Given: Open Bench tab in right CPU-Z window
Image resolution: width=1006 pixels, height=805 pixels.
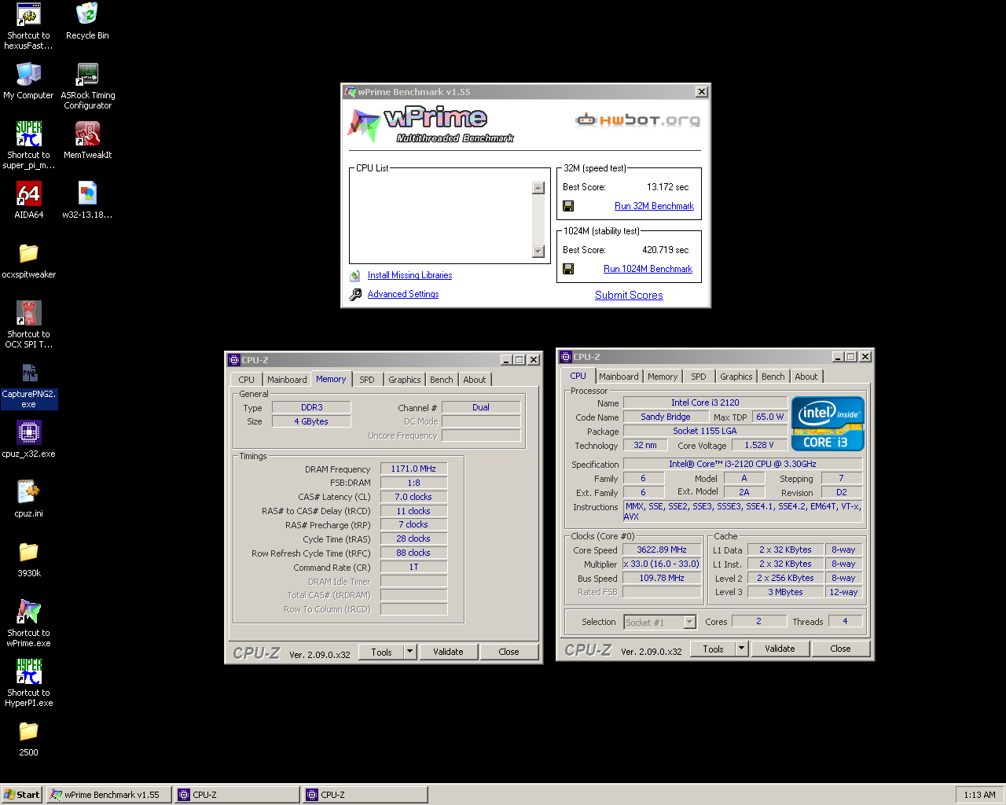Looking at the screenshot, I should coord(773,377).
